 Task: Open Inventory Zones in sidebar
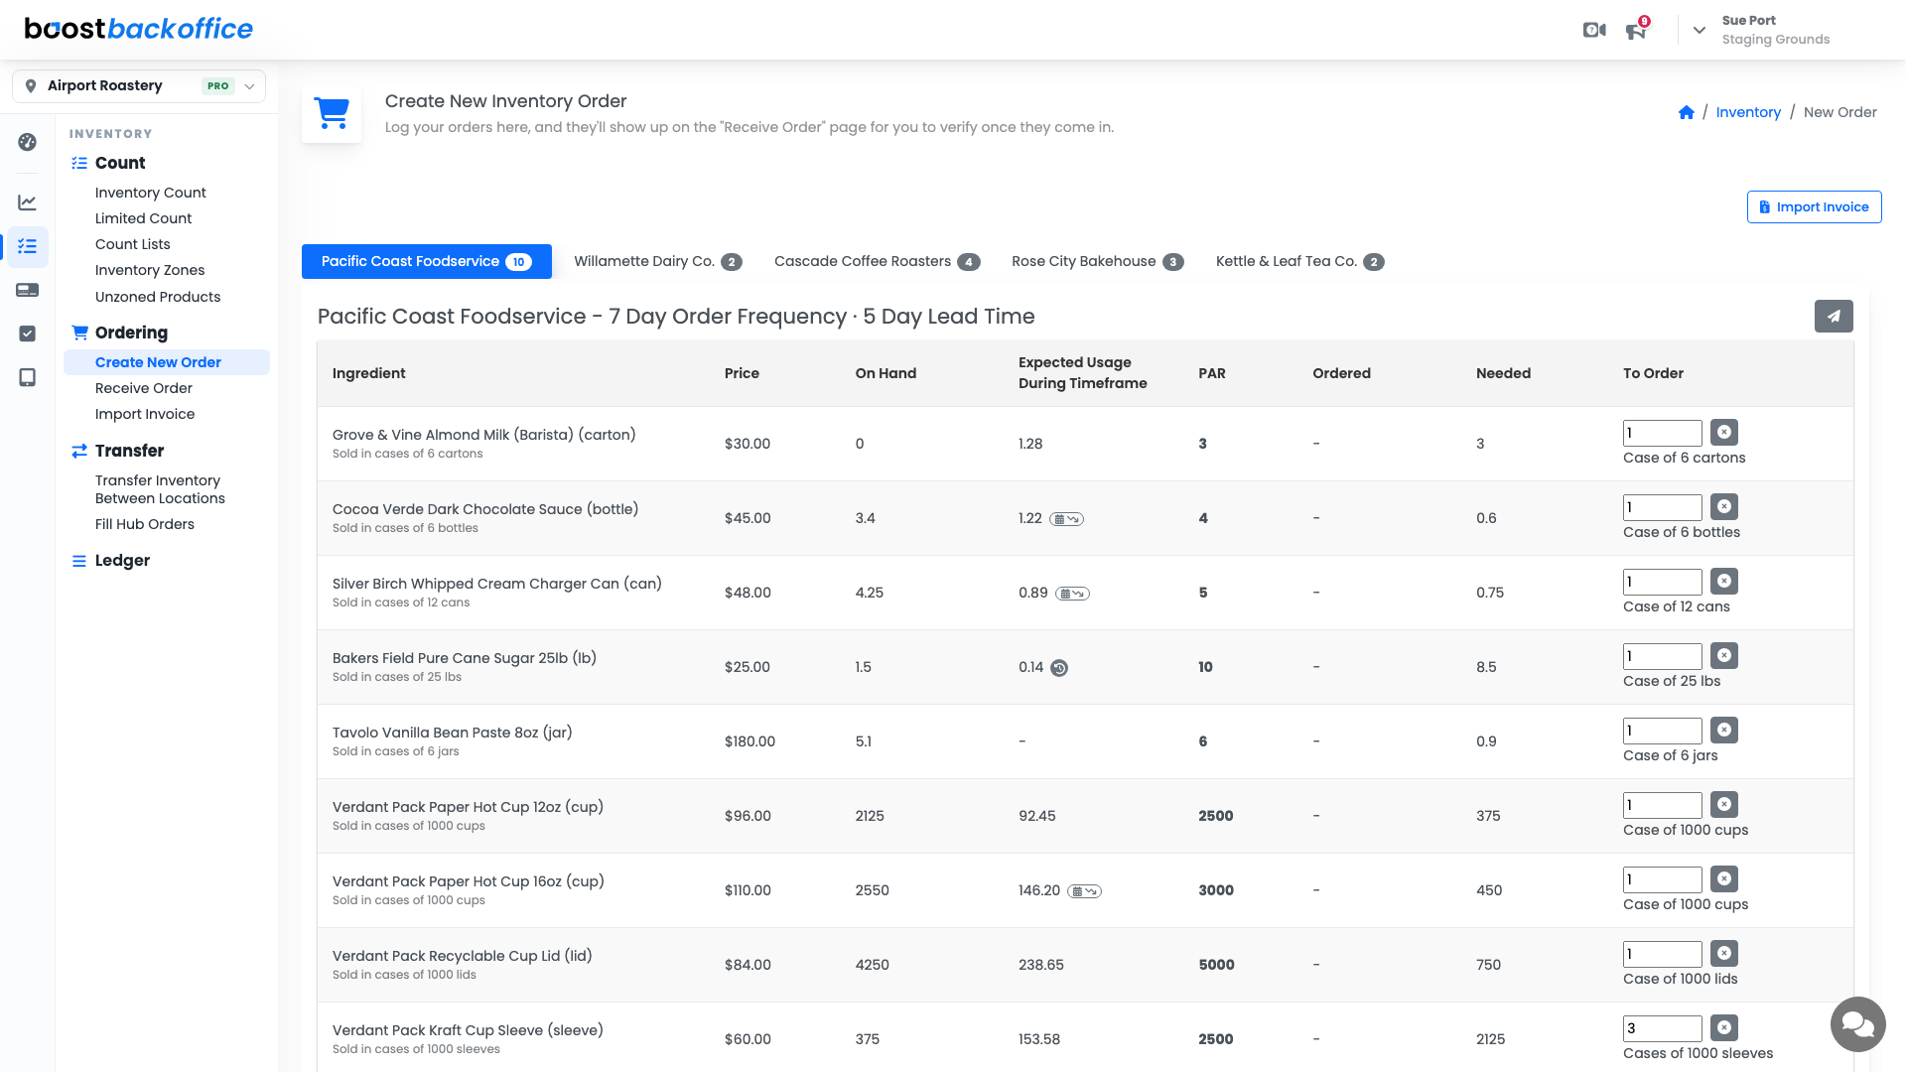pos(150,270)
